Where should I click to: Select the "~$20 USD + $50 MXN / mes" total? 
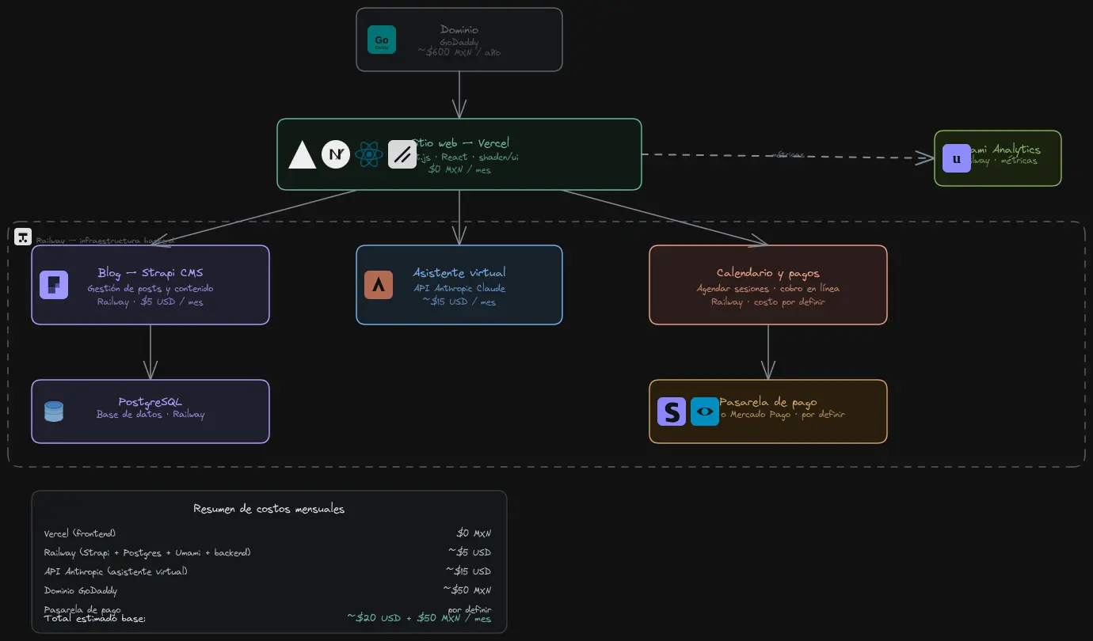tap(419, 618)
